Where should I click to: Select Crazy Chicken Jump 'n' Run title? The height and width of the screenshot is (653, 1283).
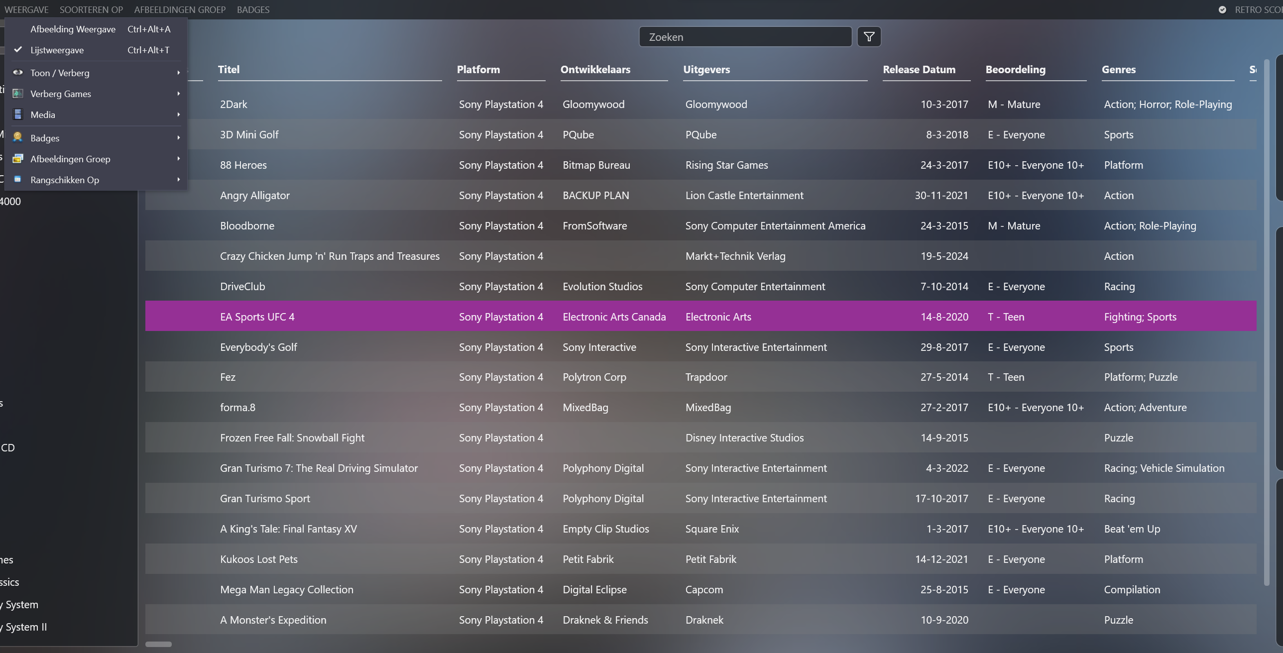[x=330, y=256]
